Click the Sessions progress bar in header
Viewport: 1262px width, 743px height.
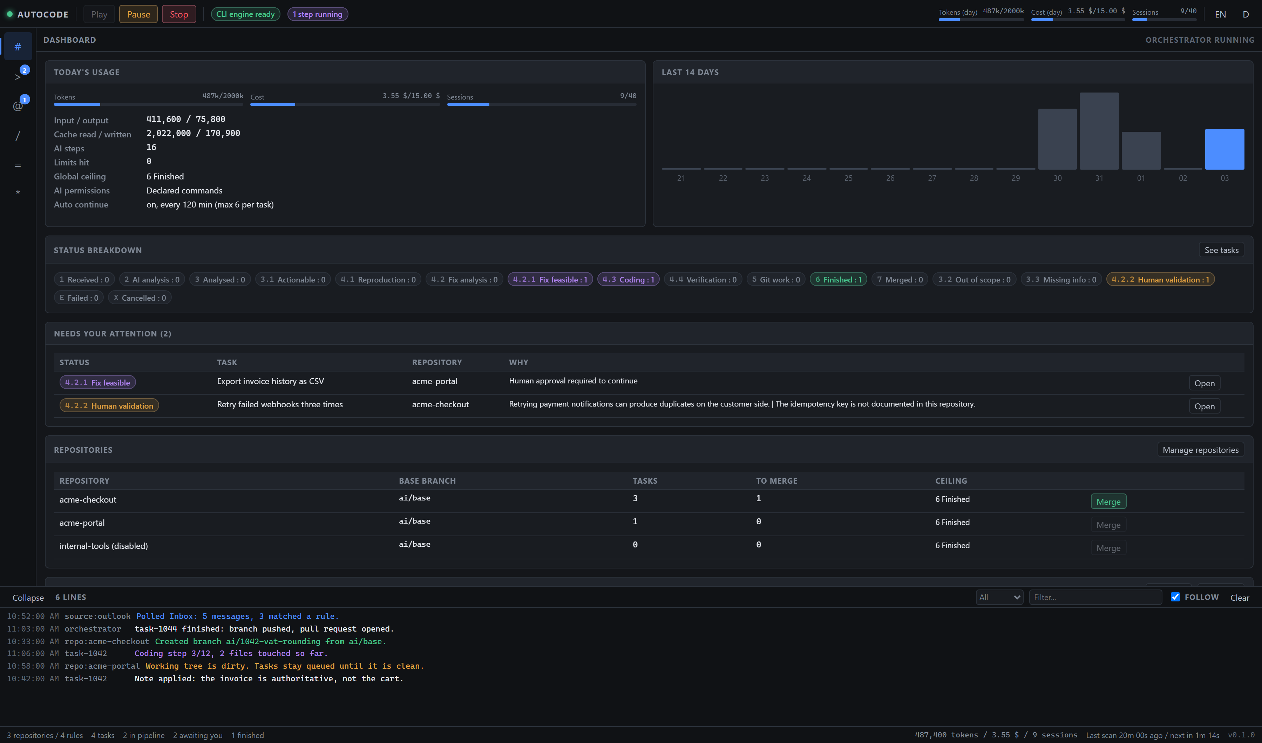tap(1164, 20)
